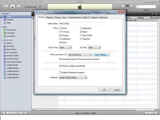Open Downloads in the sidebar

(11, 36)
